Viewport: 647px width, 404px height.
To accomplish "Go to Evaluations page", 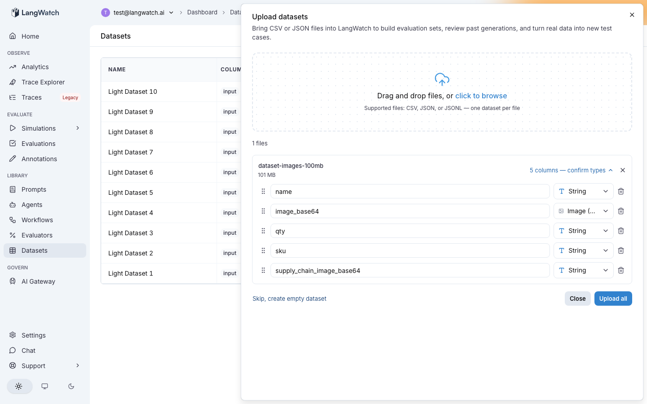I will pyautogui.click(x=45, y=144).
